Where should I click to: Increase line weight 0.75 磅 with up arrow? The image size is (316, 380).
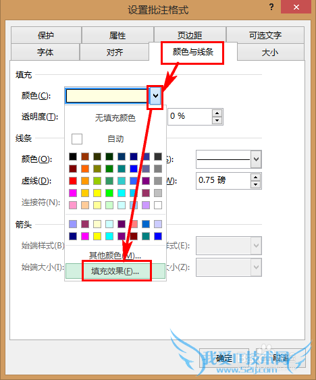tap(256, 177)
